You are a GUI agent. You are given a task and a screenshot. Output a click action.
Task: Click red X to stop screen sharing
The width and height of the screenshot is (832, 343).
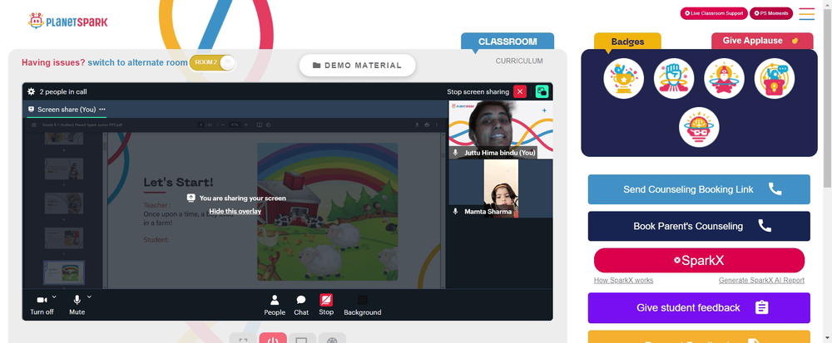pyautogui.click(x=520, y=91)
